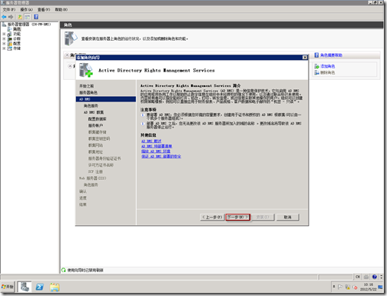Select 服务帐户 wizard step
Image resolution: width=387 pixels, height=296 pixels.
pyautogui.click(x=95, y=125)
